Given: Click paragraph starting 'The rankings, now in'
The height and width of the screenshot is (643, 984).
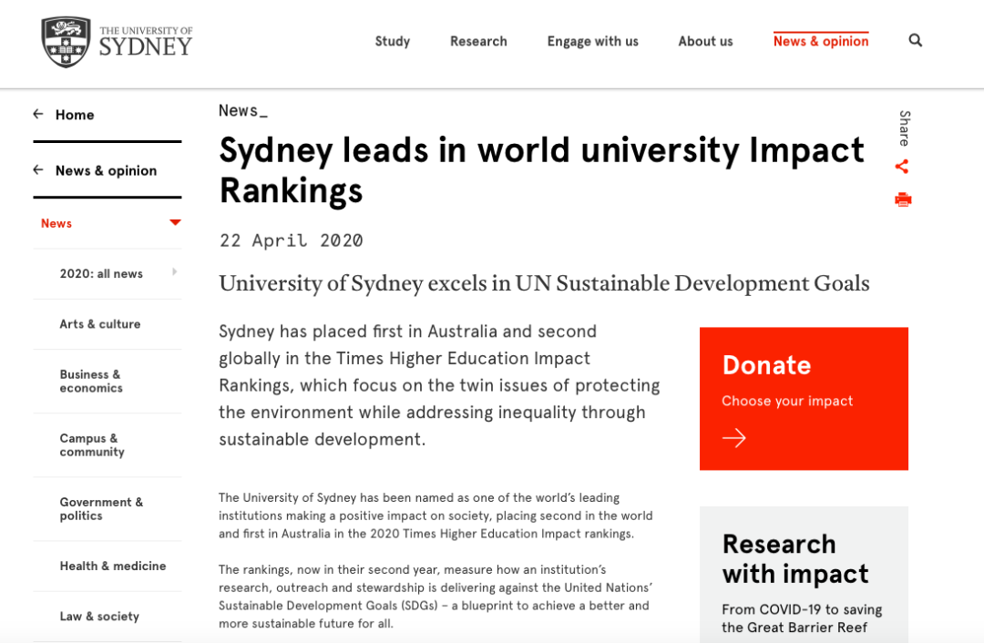Looking at the screenshot, I should pyautogui.click(x=436, y=597).
